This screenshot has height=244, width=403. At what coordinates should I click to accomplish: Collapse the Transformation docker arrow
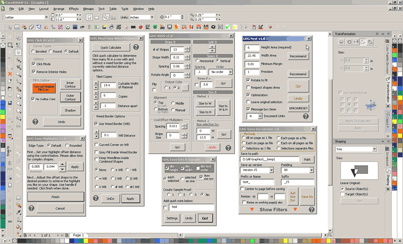[383, 34]
